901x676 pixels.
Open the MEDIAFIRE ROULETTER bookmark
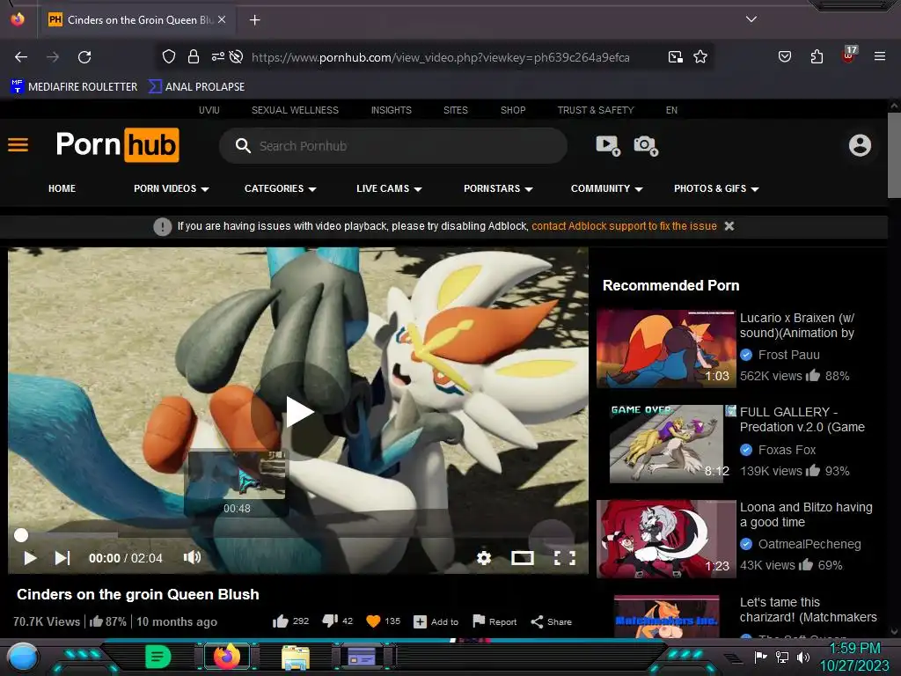[x=74, y=87]
